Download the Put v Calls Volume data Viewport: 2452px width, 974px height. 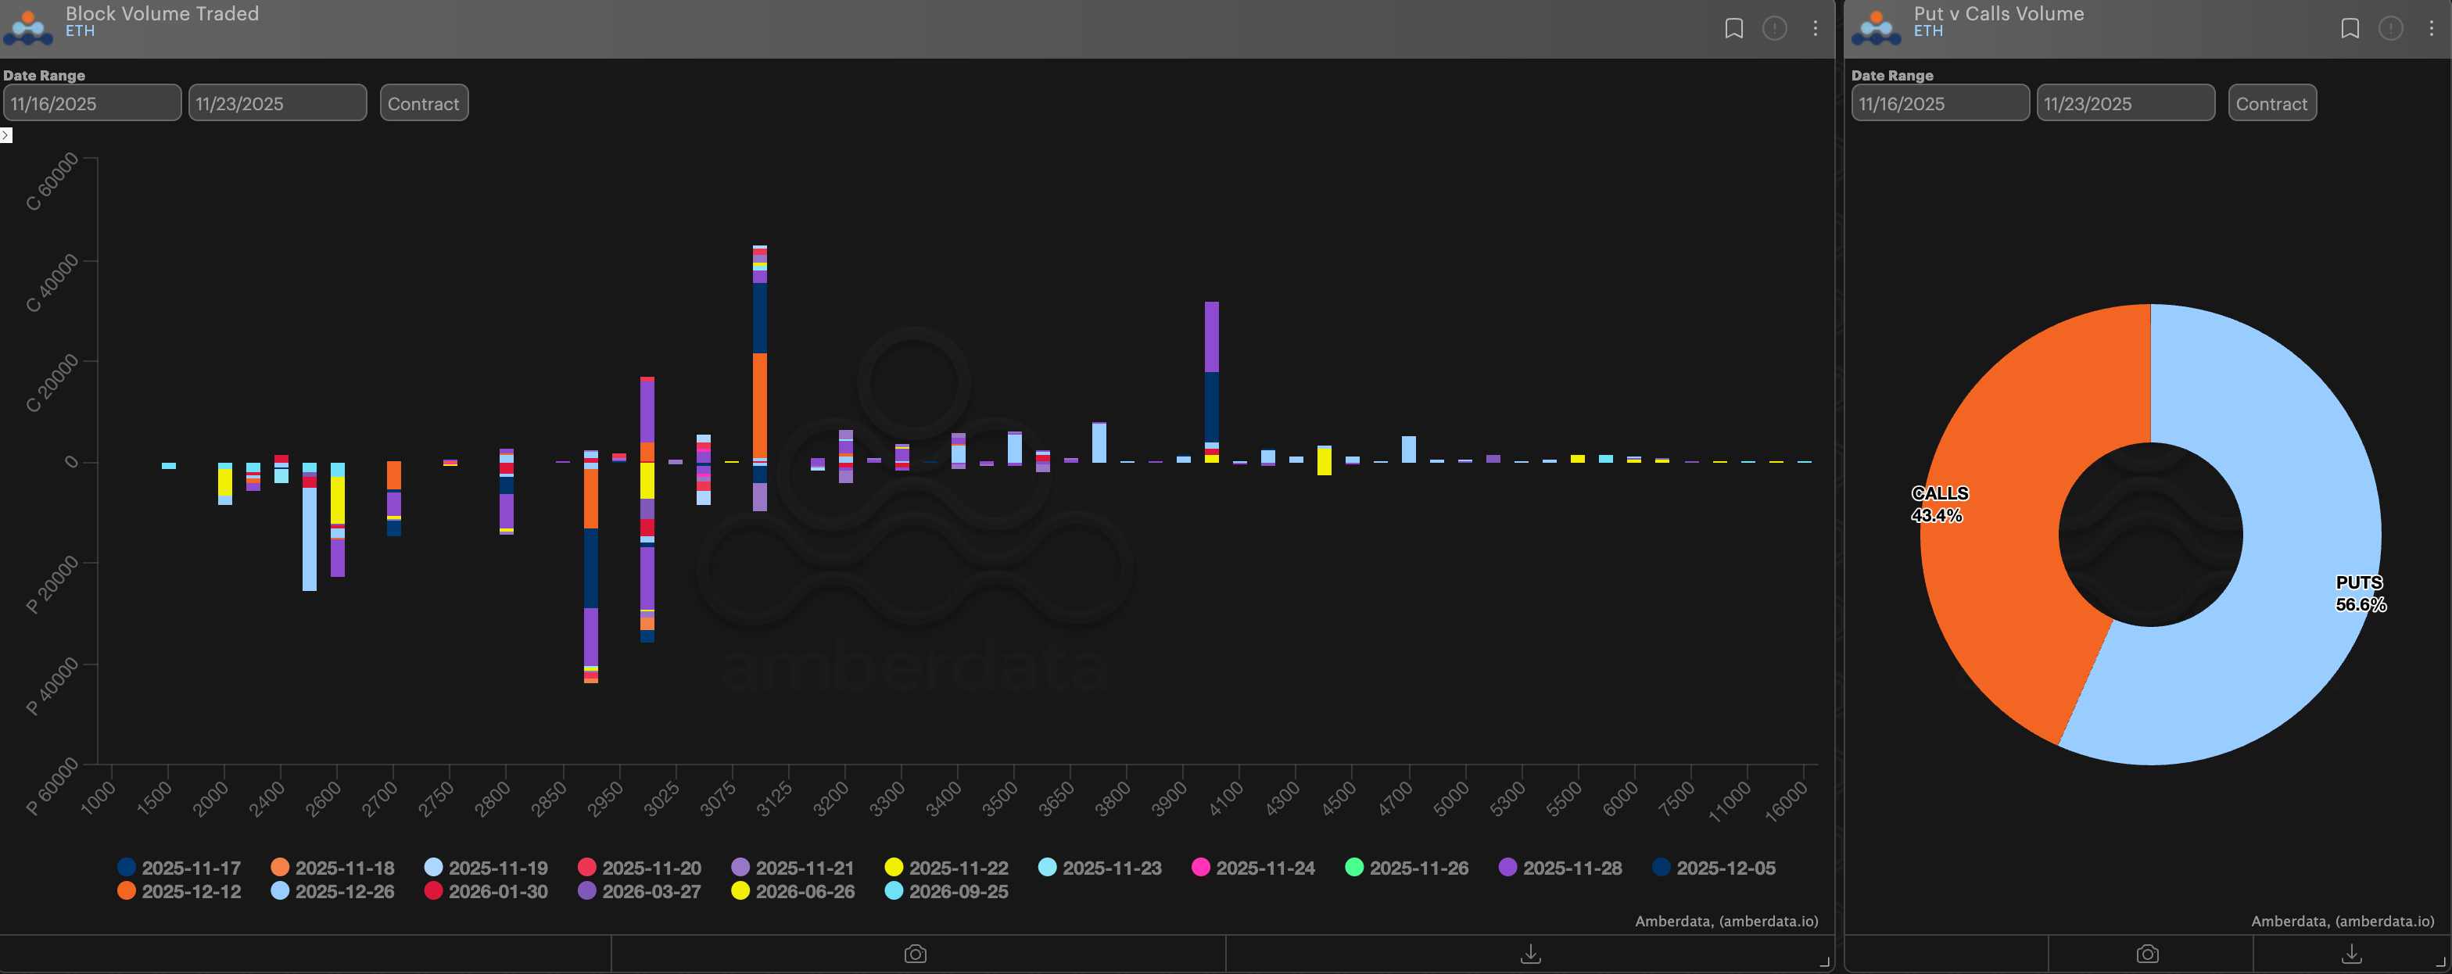2351,954
